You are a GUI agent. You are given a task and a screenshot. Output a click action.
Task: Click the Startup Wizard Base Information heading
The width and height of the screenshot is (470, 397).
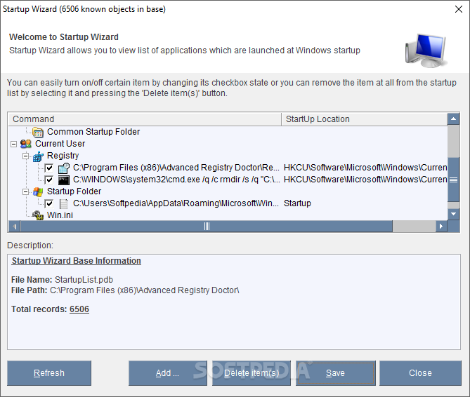pos(77,261)
